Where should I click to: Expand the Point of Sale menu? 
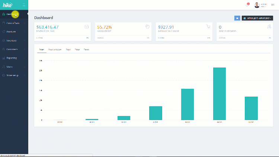(x=14, y=23)
